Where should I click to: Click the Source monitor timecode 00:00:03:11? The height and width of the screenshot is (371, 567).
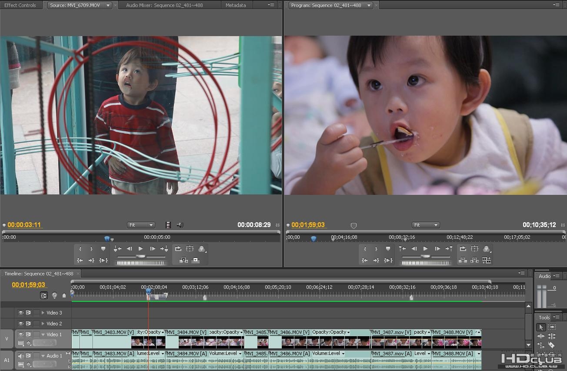pos(24,225)
